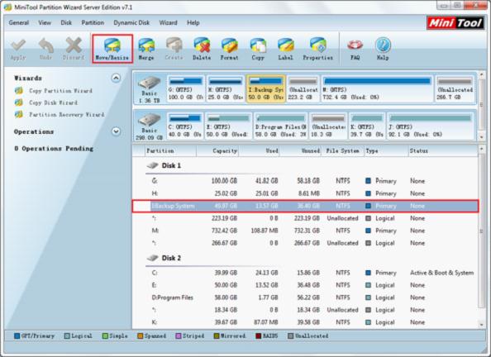Select K: partition row 39.67 GB

click(305, 322)
